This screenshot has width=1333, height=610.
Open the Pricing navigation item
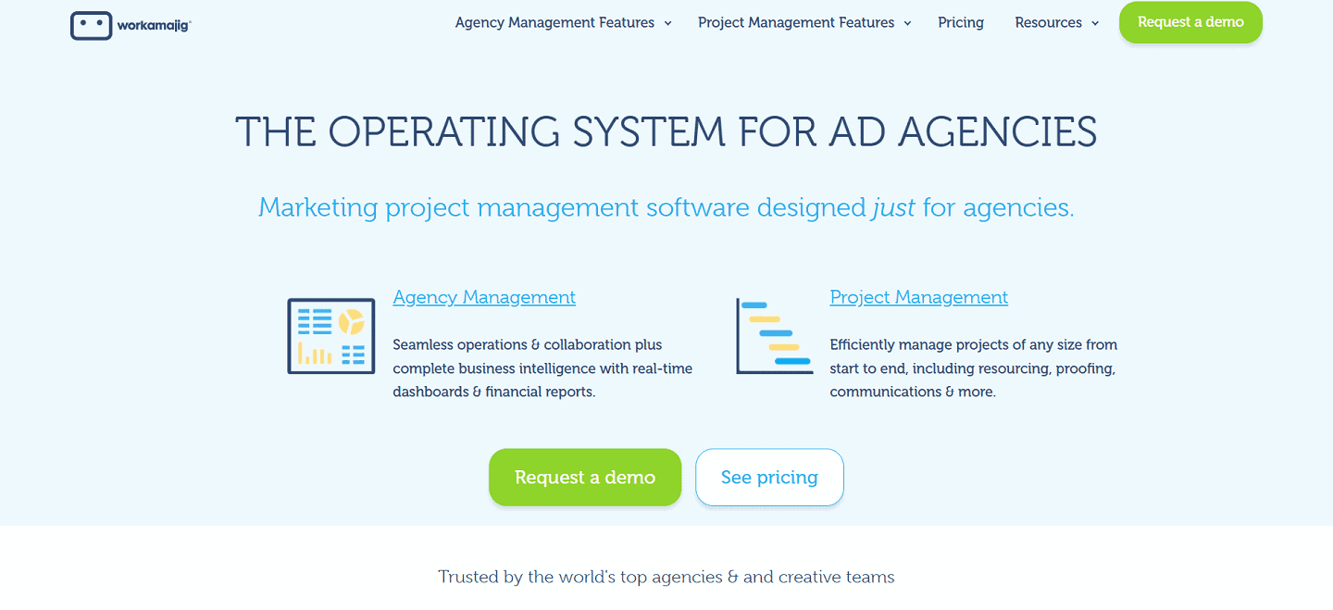pos(960,22)
